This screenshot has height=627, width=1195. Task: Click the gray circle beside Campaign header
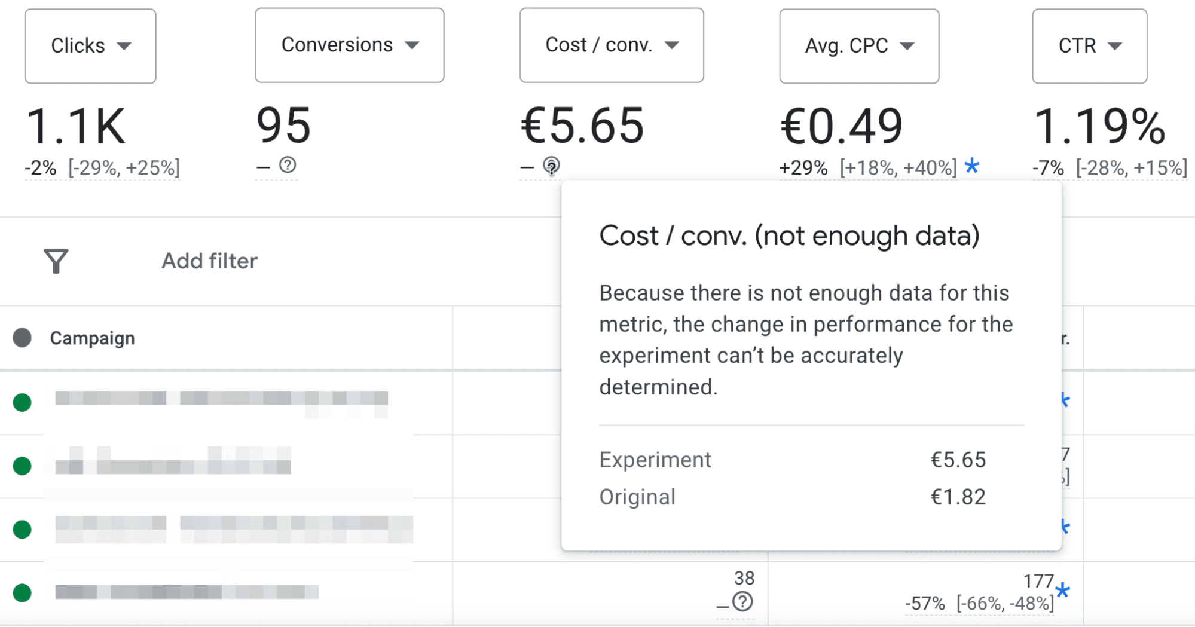pos(23,338)
